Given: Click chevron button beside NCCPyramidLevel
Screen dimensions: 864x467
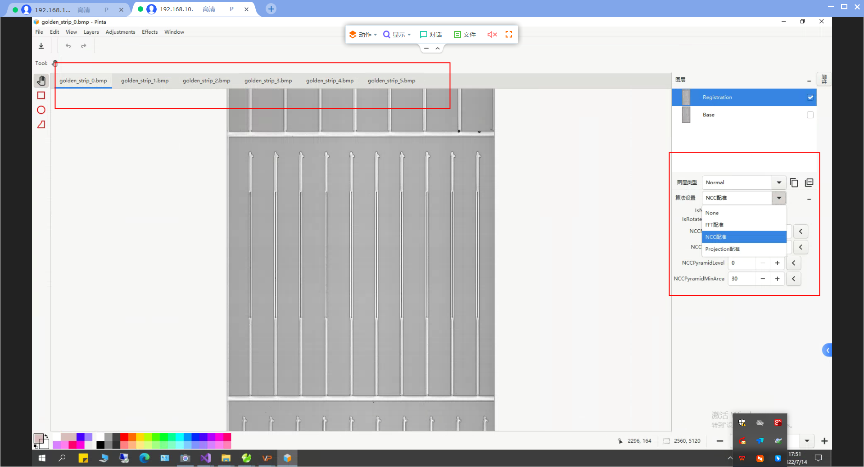Looking at the screenshot, I should pos(794,263).
